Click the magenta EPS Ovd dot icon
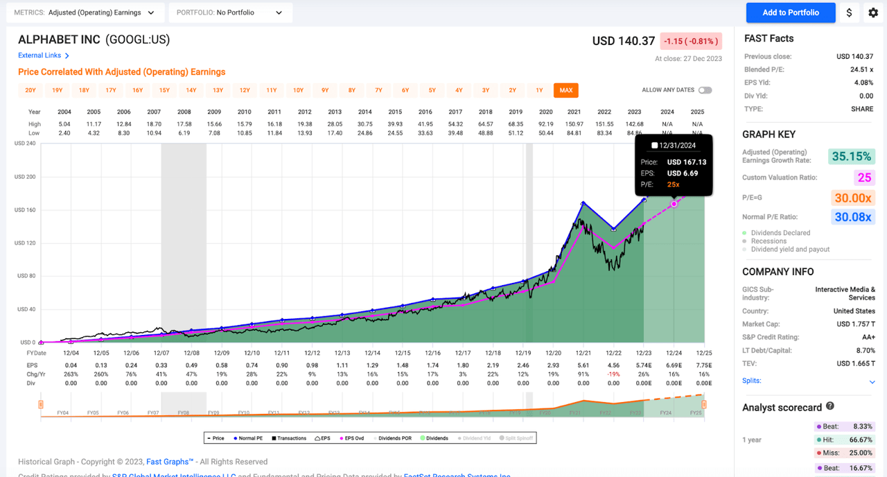 (341, 438)
